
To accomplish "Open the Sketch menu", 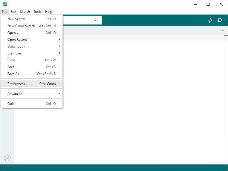I will click(x=25, y=12).
